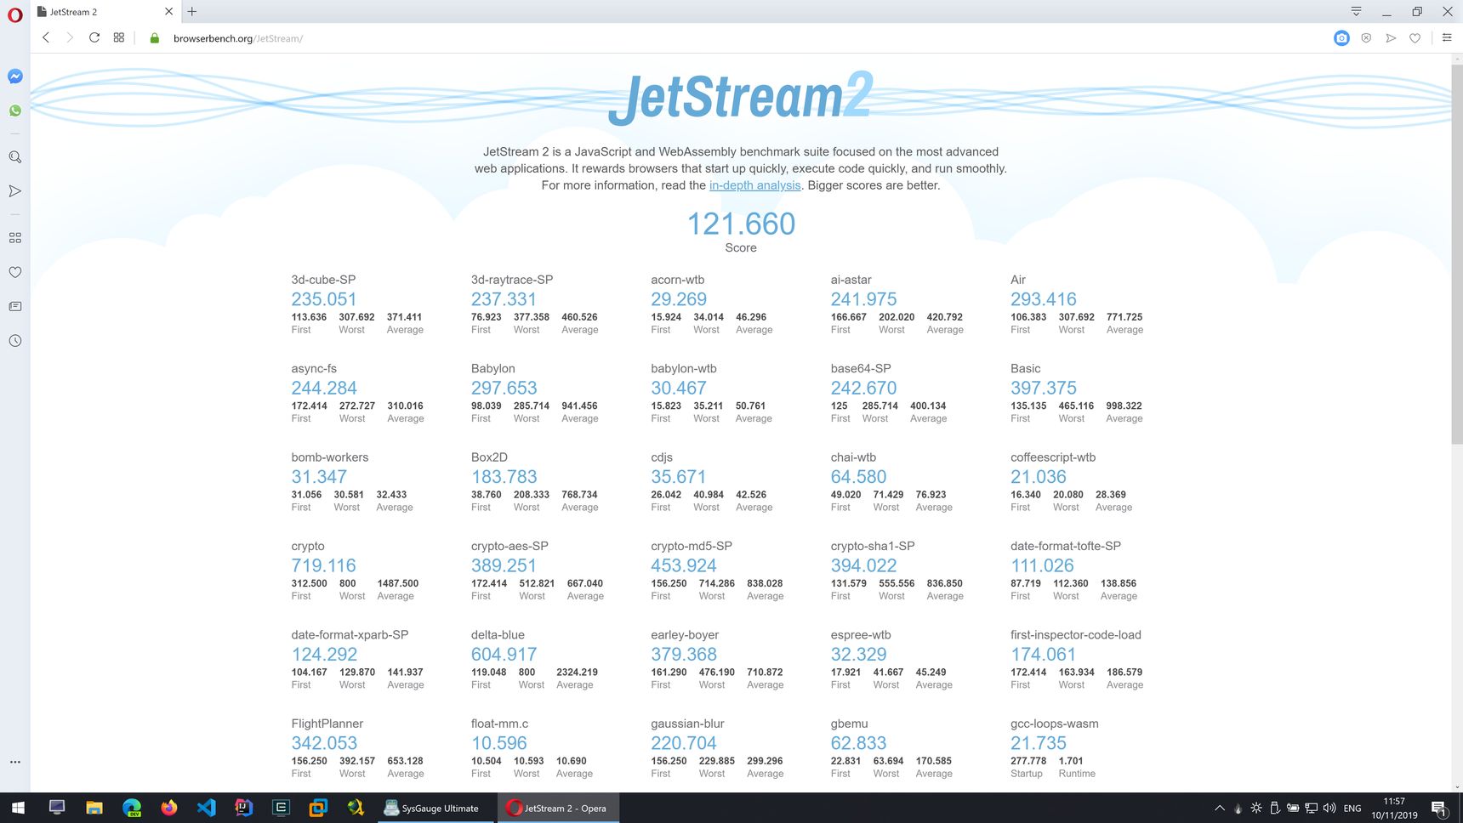Go forward to the next page
Viewport: 1463px width, 823px height.
tap(70, 37)
